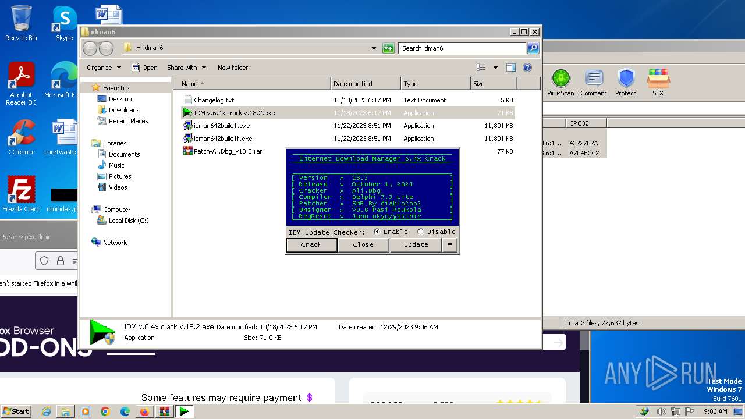This screenshot has height=419, width=745.
Task: Open Recent Places in Favorites
Action: click(128, 121)
